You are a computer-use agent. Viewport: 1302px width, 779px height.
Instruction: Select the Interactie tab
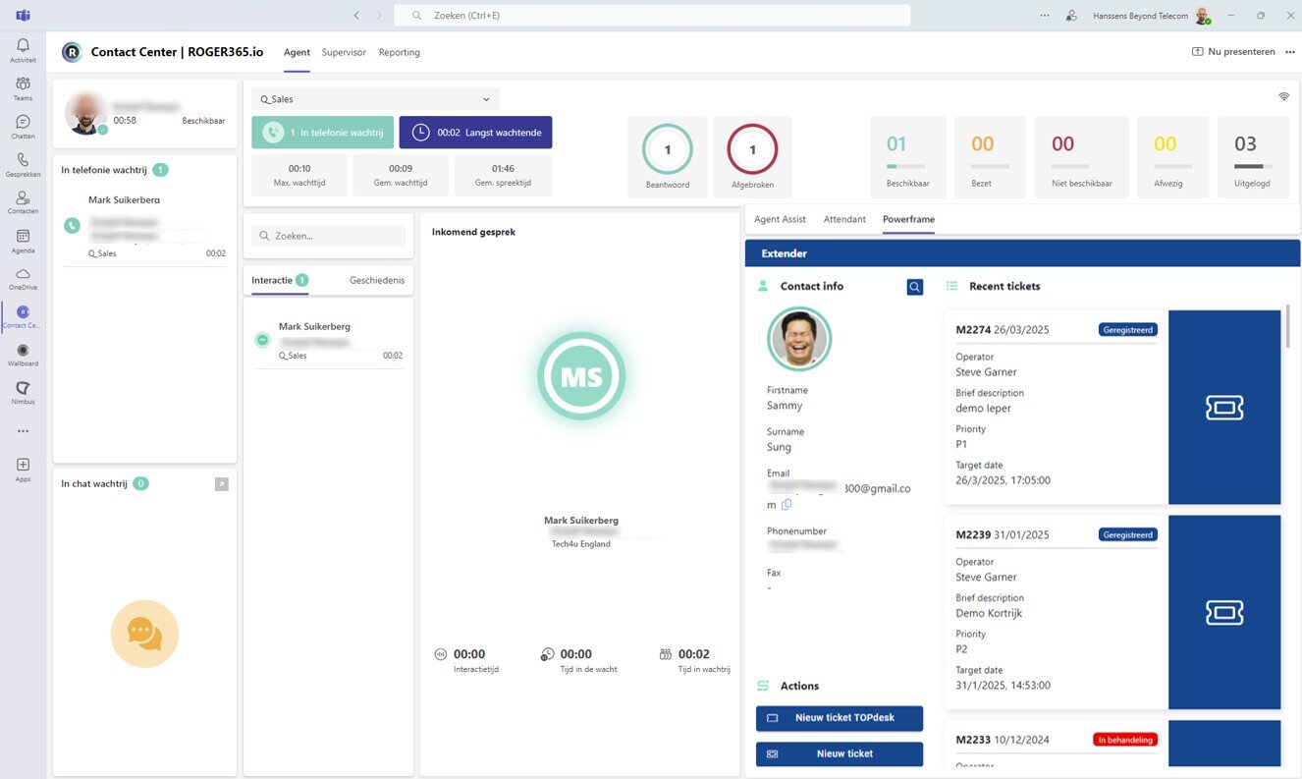(x=280, y=281)
